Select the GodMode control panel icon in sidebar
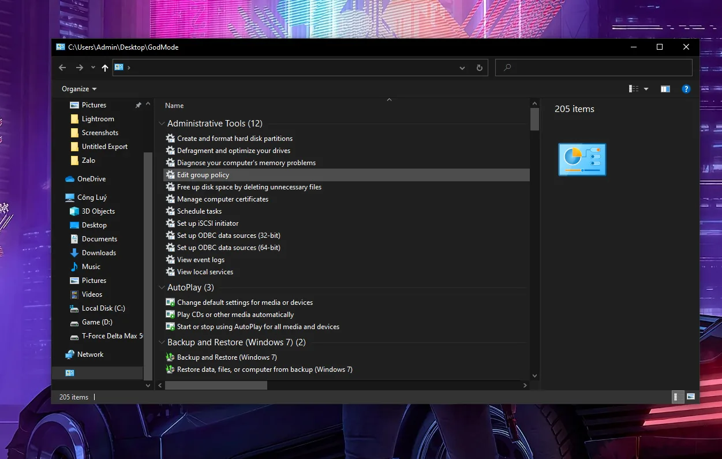The height and width of the screenshot is (459, 722). 70,373
